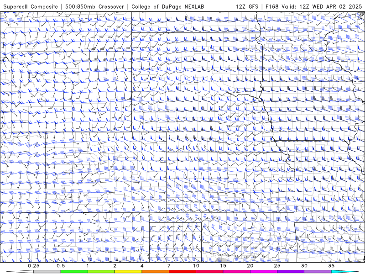Click the legend value 4
The width and height of the screenshot is (365, 274).
tap(142, 266)
